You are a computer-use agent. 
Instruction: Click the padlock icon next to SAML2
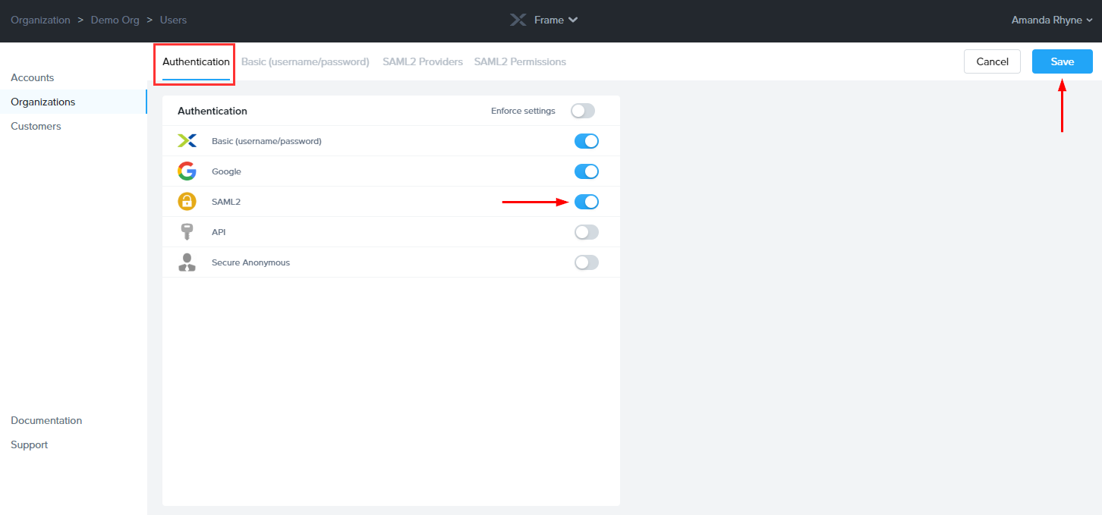[187, 201]
